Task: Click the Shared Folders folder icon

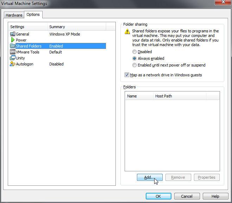Action: [13, 46]
